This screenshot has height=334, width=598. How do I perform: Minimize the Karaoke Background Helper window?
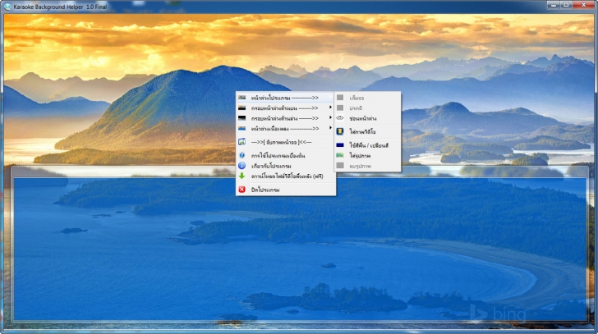[554, 5]
